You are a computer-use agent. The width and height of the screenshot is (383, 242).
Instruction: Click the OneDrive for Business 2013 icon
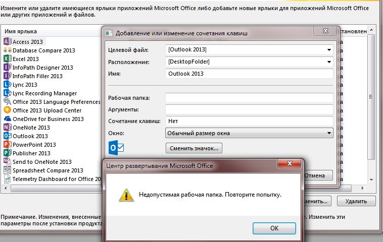pos(7,119)
